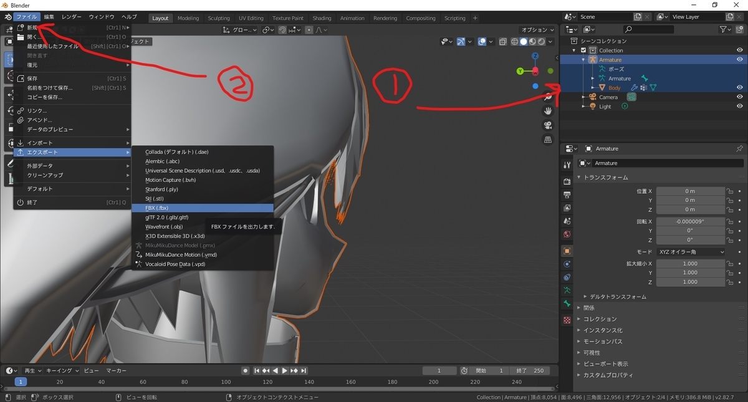Open the 編集 menu in menu bar

click(49, 17)
